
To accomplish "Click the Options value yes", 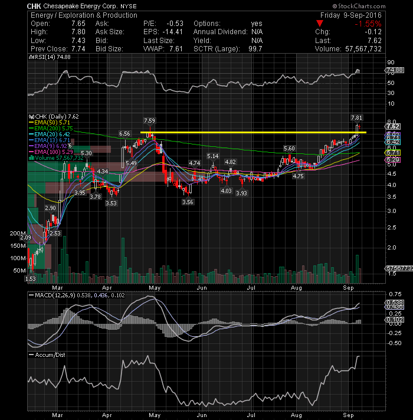I will pyautogui.click(x=257, y=24).
